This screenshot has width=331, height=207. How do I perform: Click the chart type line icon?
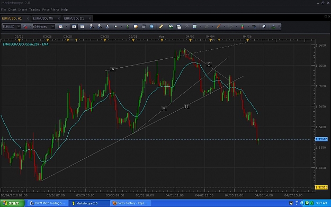[60, 27]
